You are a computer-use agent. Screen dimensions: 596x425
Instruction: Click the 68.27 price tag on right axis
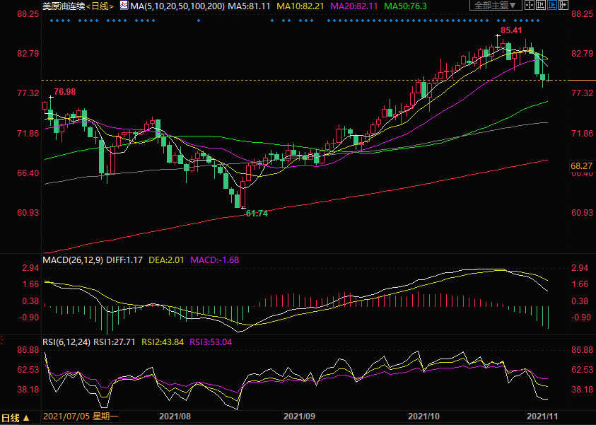point(580,165)
